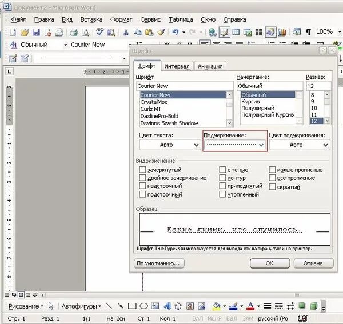Open Print Preview magnifier icon
The image size is (343, 324).
click(x=85, y=33)
